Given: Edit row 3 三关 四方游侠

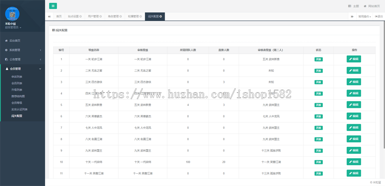Looking at the screenshot, I should tap(354, 82).
